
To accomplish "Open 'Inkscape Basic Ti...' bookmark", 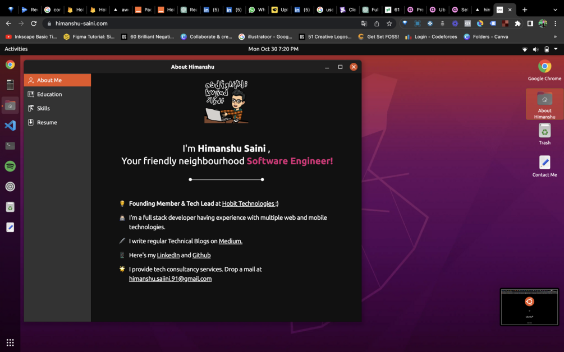I will [x=31, y=36].
